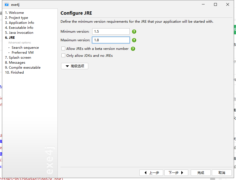Screen dimensions: 236x180
Task: Jump to step 9 Compile executable
Action: [x=23, y=67]
